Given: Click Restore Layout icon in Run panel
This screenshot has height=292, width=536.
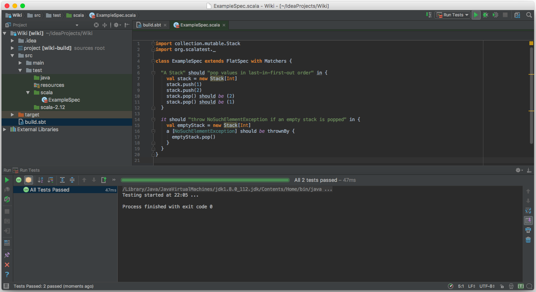Looking at the screenshot, I should [x=7, y=243].
